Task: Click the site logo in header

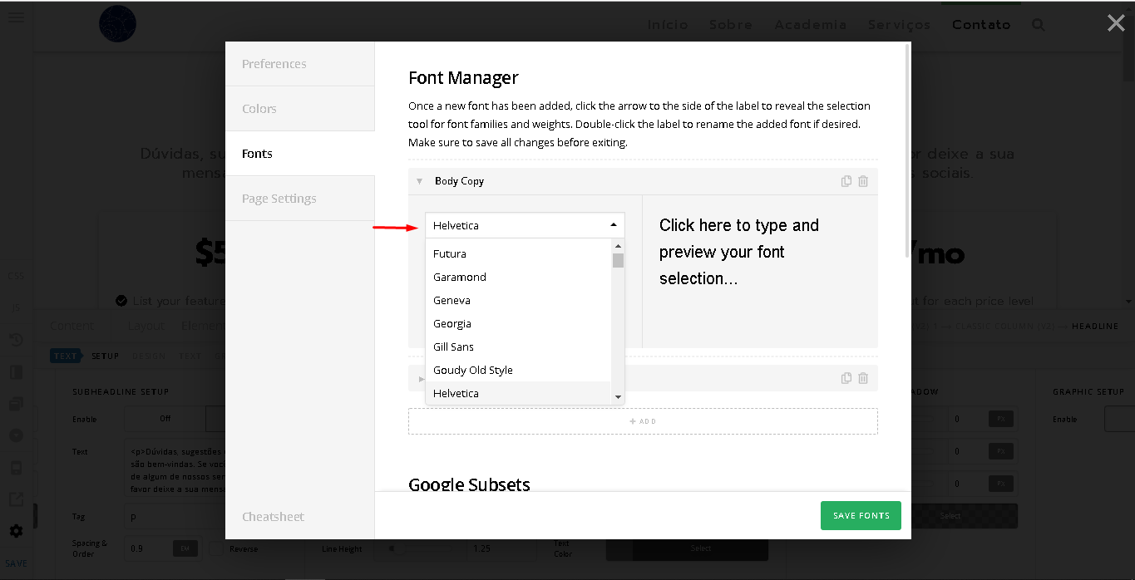Action: pos(117,24)
